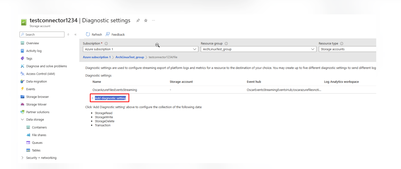Open the Storage accounts resource type dropdown
401x169 pixels.
pyautogui.click(x=347, y=49)
